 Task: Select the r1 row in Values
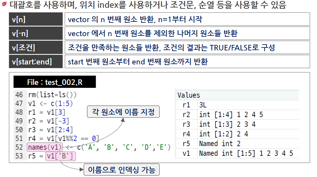tap(237, 105)
